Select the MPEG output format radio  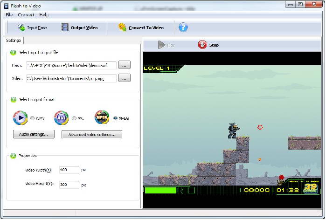pos(115,118)
